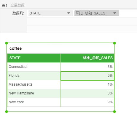Image resolution: width=137 pixels, height=116 pixels.
Task: Select the Florida cell
Action: coord(34,76)
